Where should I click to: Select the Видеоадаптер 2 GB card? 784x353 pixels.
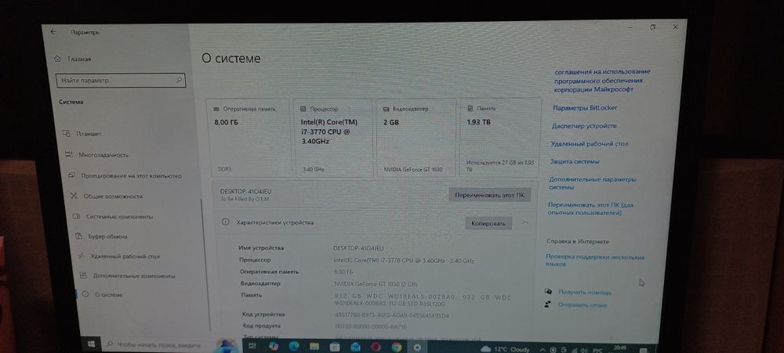coord(416,137)
